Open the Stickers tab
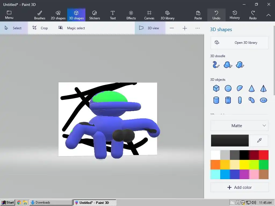The width and height of the screenshot is (275, 206). [x=95, y=15]
